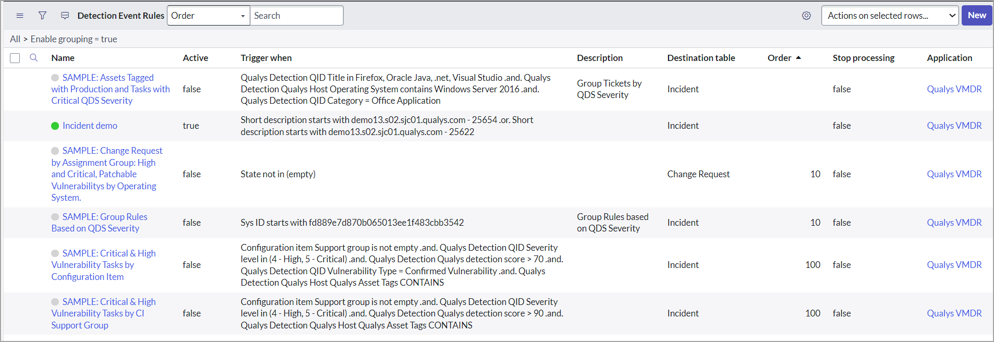
Task: Click 'State not in (empty)' trigger text
Action: [x=278, y=174]
